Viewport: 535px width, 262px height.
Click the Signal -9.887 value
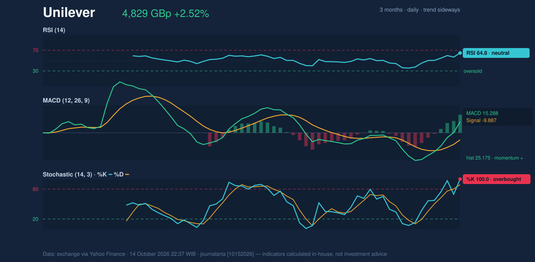pos(481,120)
